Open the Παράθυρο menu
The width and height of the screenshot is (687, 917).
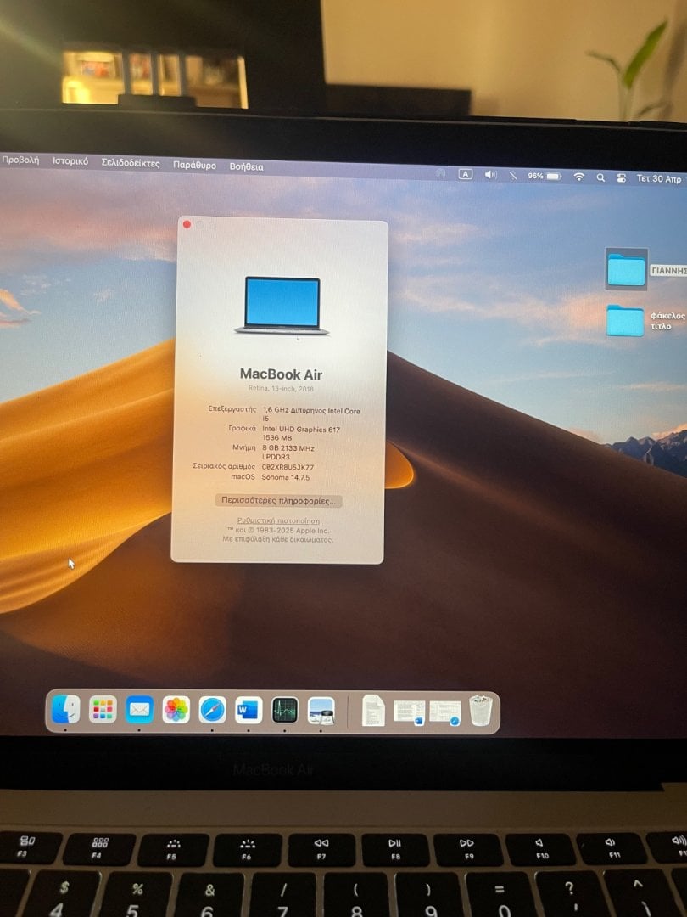click(194, 165)
